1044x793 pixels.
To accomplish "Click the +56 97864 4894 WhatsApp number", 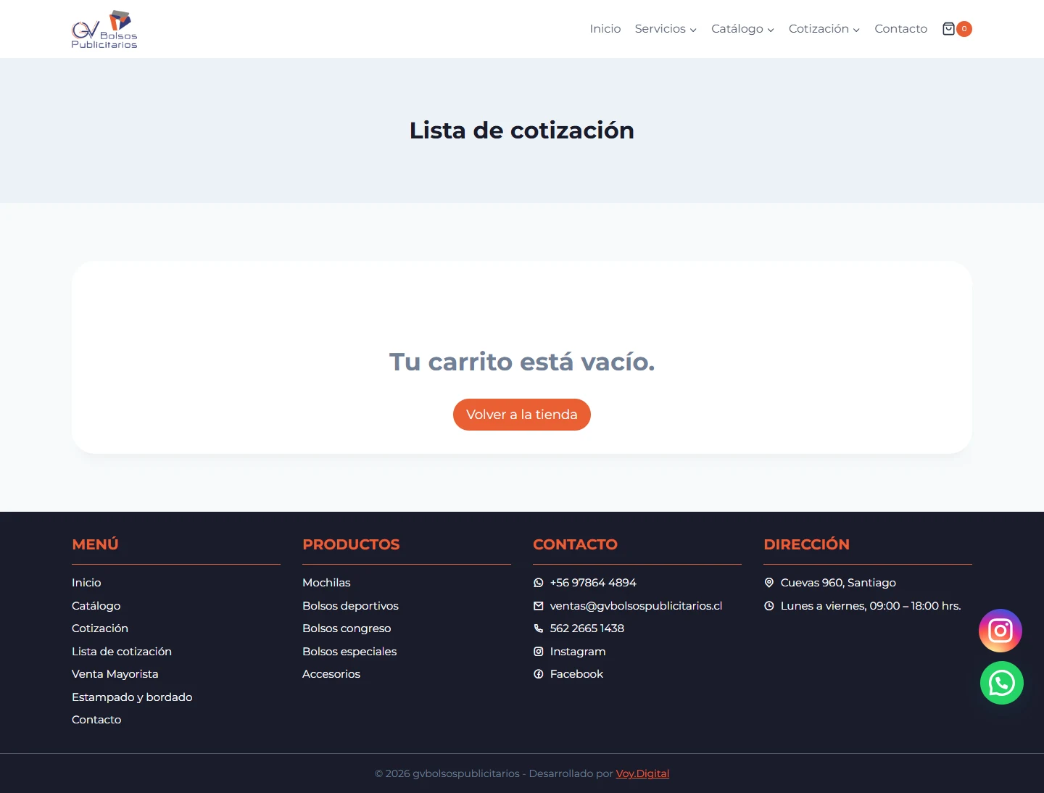I will (x=593, y=583).
